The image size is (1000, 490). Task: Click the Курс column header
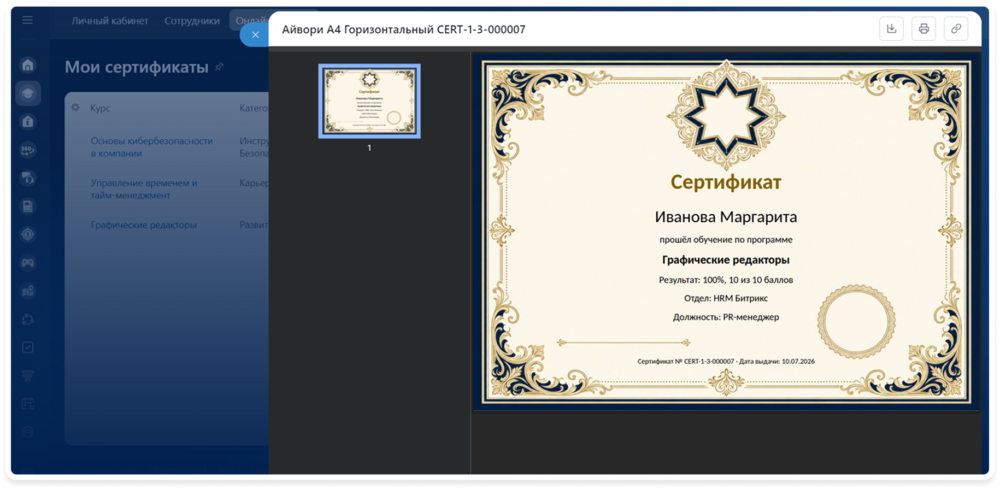tap(100, 108)
